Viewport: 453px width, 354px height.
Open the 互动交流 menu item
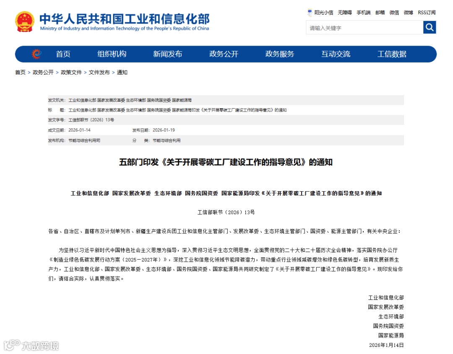pos(336,54)
